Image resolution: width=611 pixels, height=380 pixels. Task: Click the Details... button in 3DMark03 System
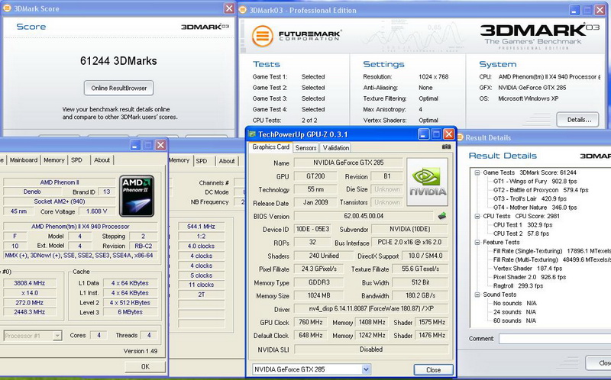pos(579,120)
